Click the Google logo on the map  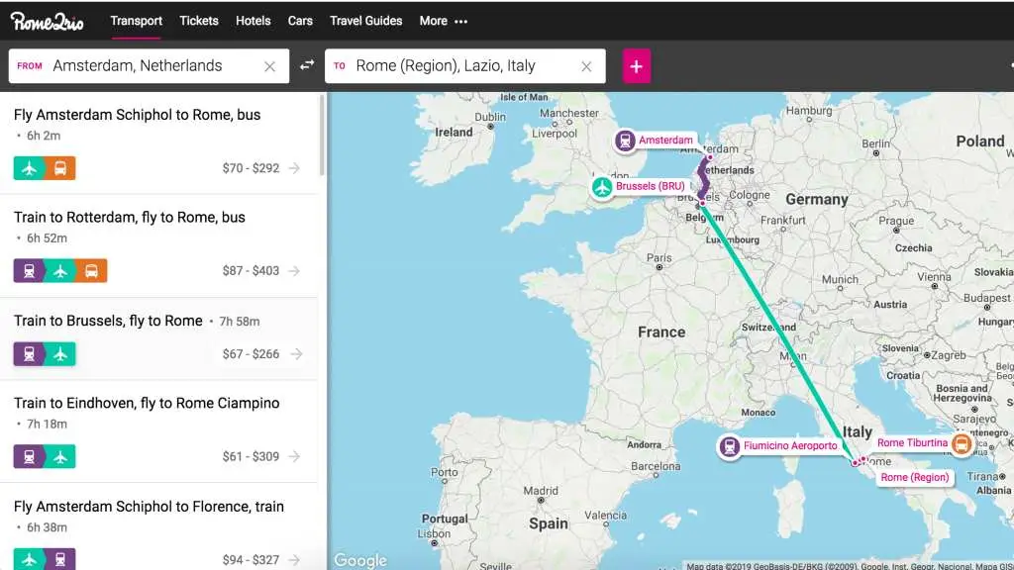[x=359, y=560]
